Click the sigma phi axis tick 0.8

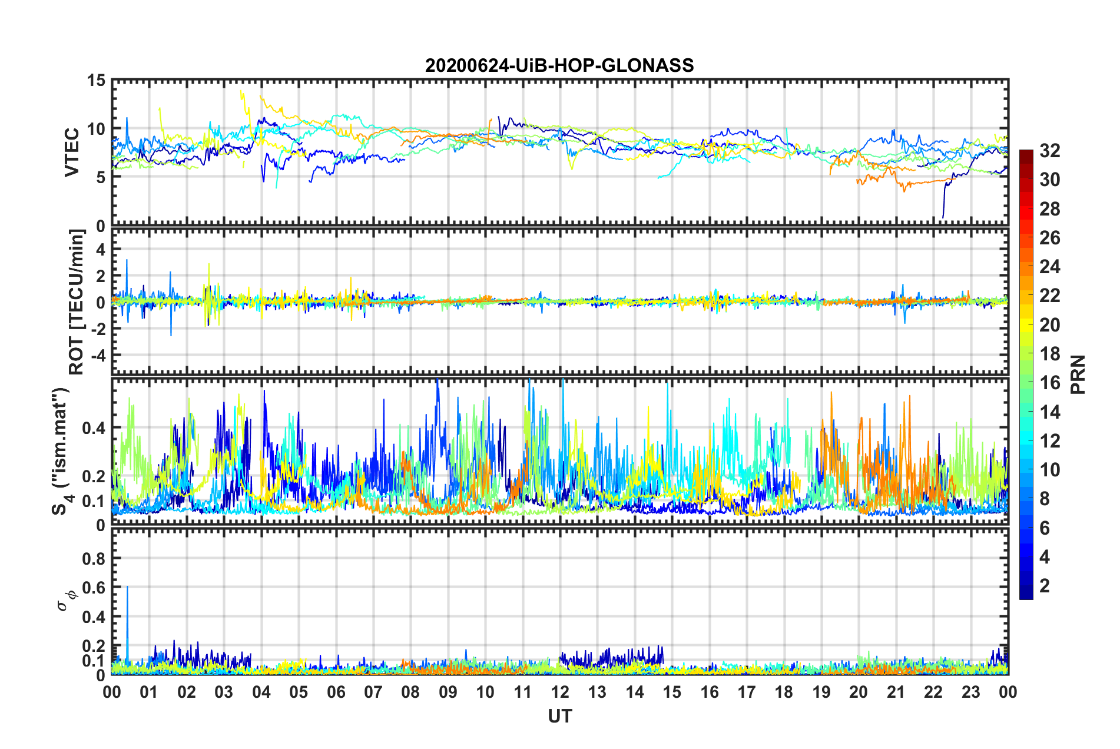tap(94, 558)
